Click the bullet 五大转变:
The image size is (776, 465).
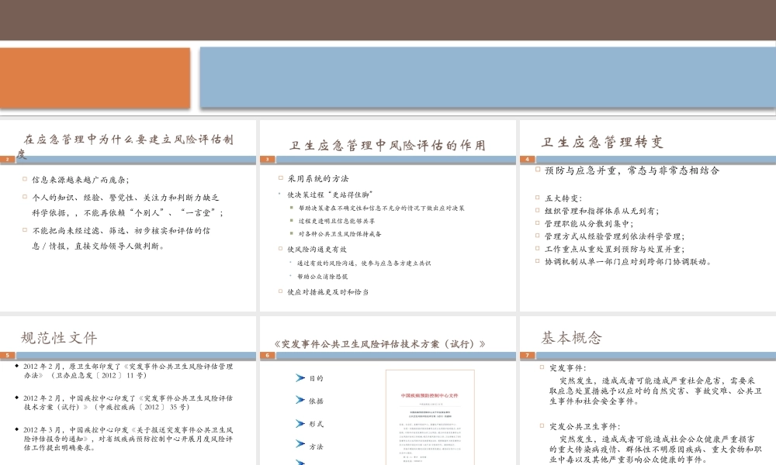563,198
